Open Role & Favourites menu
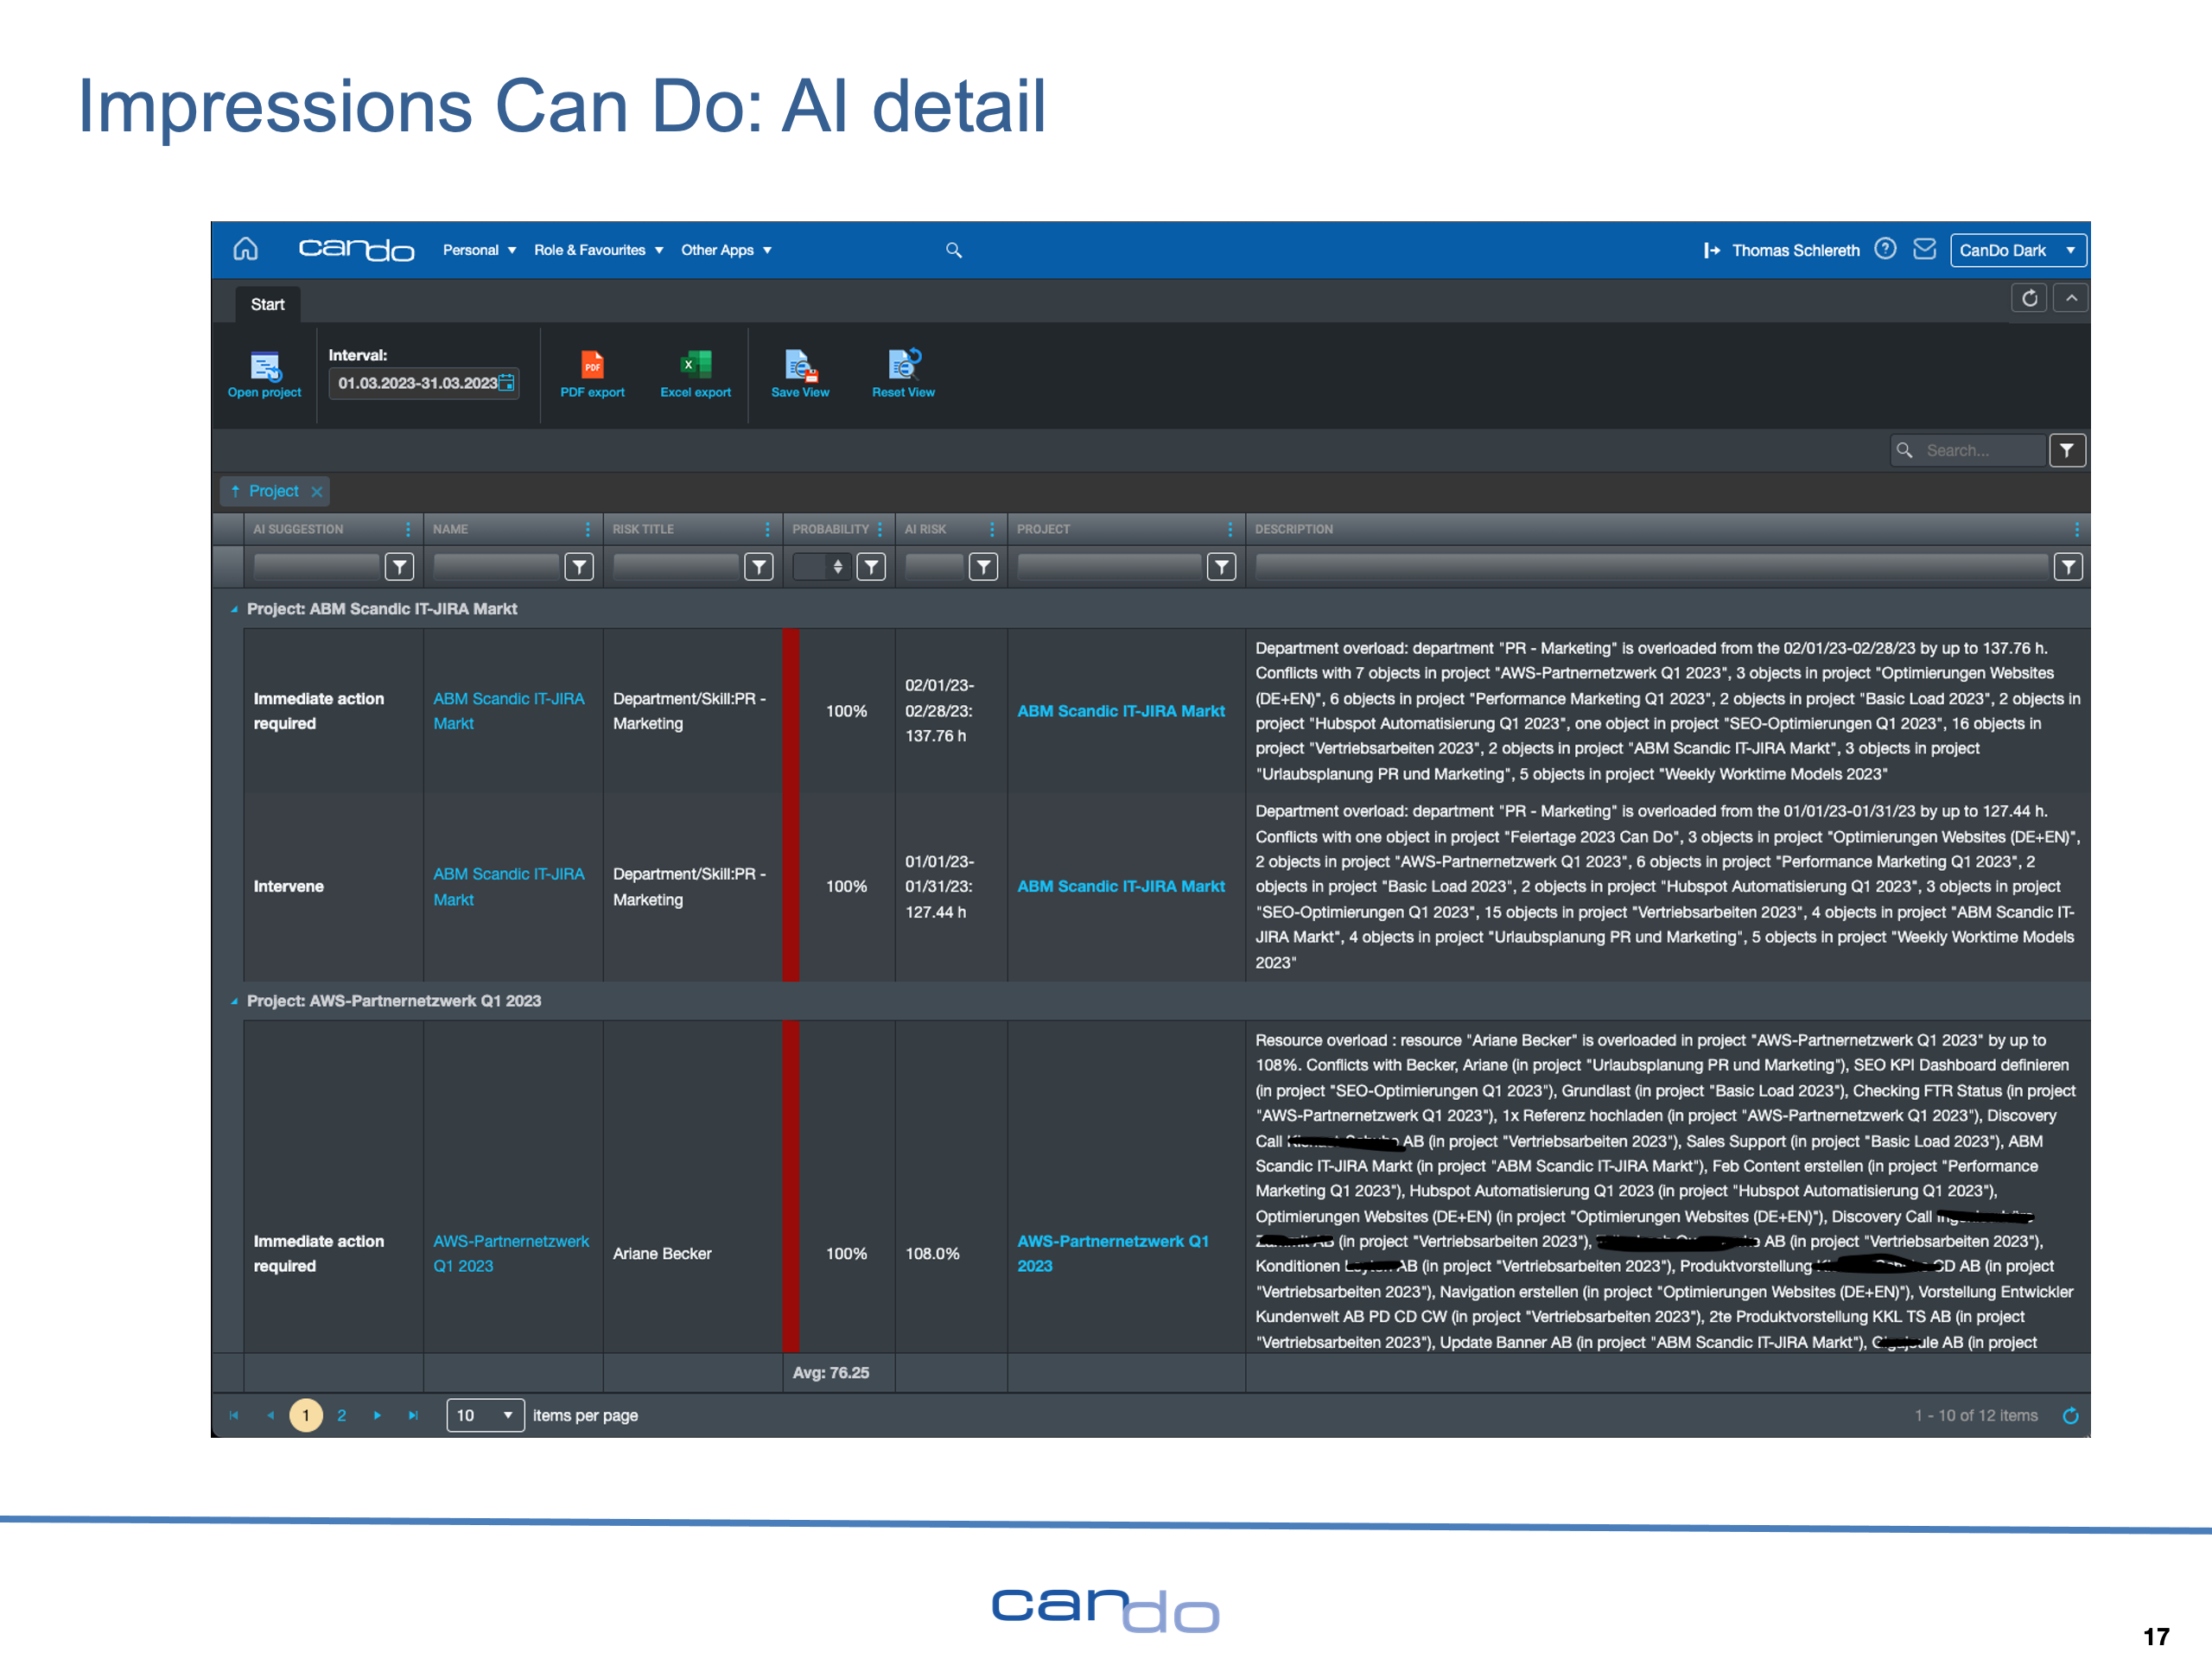The height and width of the screenshot is (1659, 2212). click(598, 250)
